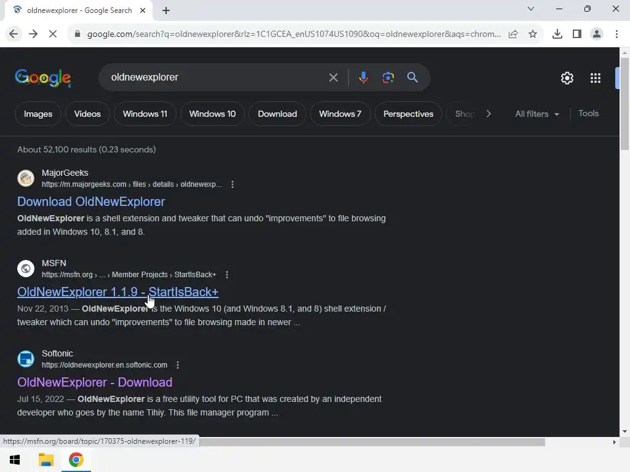630x472 pixels.
Task: Search by image with Google Lens icon
Action: (388, 77)
